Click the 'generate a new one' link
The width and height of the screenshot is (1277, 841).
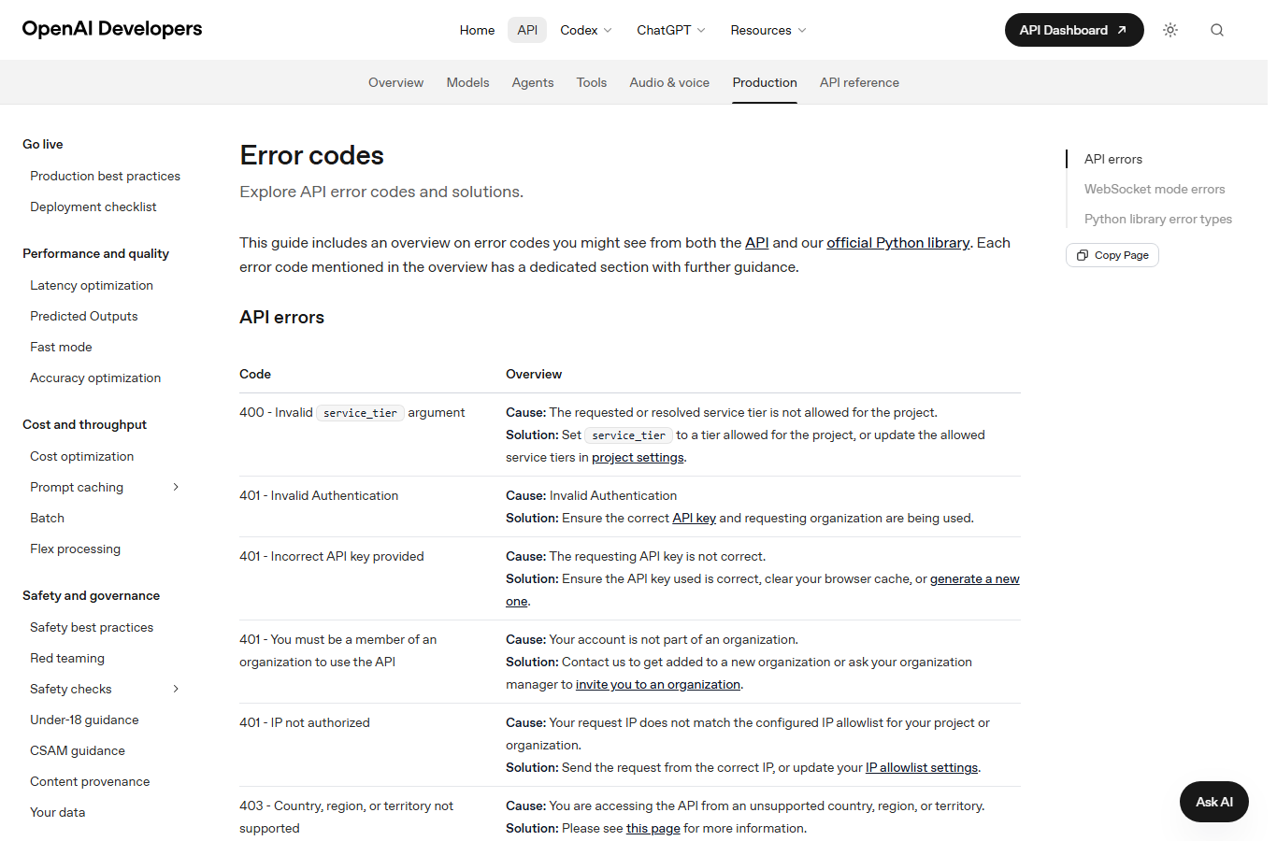pyautogui.click(x=975, y=579)
